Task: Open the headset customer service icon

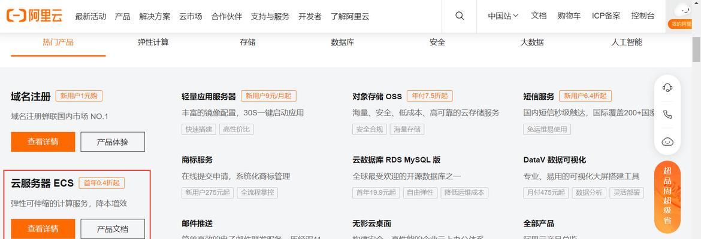Action: pyautogui.click(x=667, y=87)
